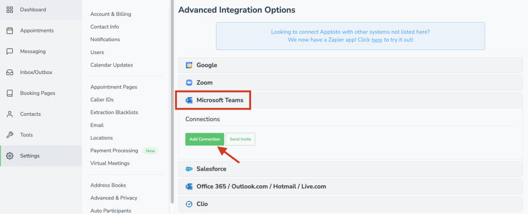Open Virtual Meetings settings
This screenshot has height=214, width=528.
pos(110,163)
